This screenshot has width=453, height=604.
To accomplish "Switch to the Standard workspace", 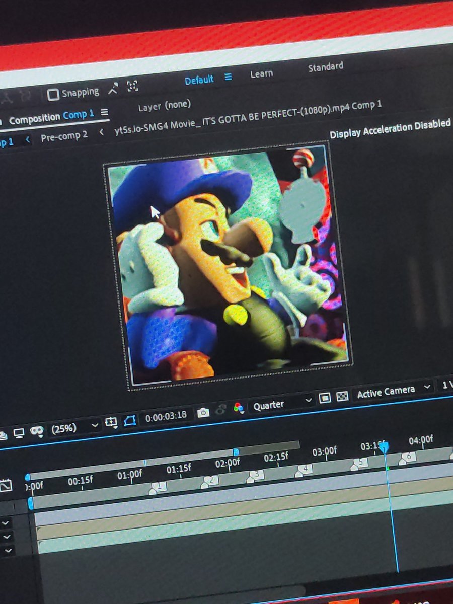I will click(326, 66).
